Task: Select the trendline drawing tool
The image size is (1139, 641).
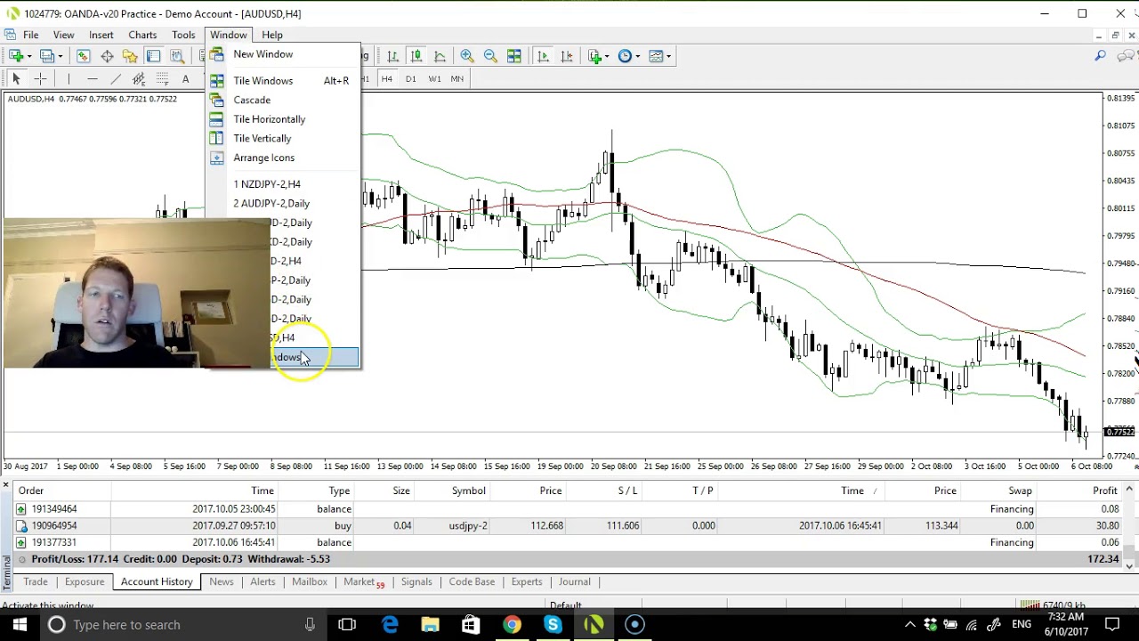Action: 115,79
